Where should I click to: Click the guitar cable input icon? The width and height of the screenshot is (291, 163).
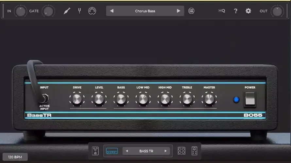[67, 11]
